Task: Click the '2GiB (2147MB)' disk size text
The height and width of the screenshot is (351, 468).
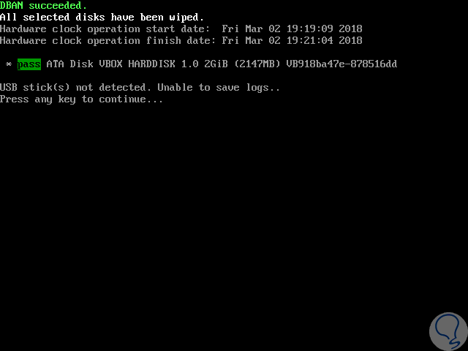Action: tap(242, 64)
